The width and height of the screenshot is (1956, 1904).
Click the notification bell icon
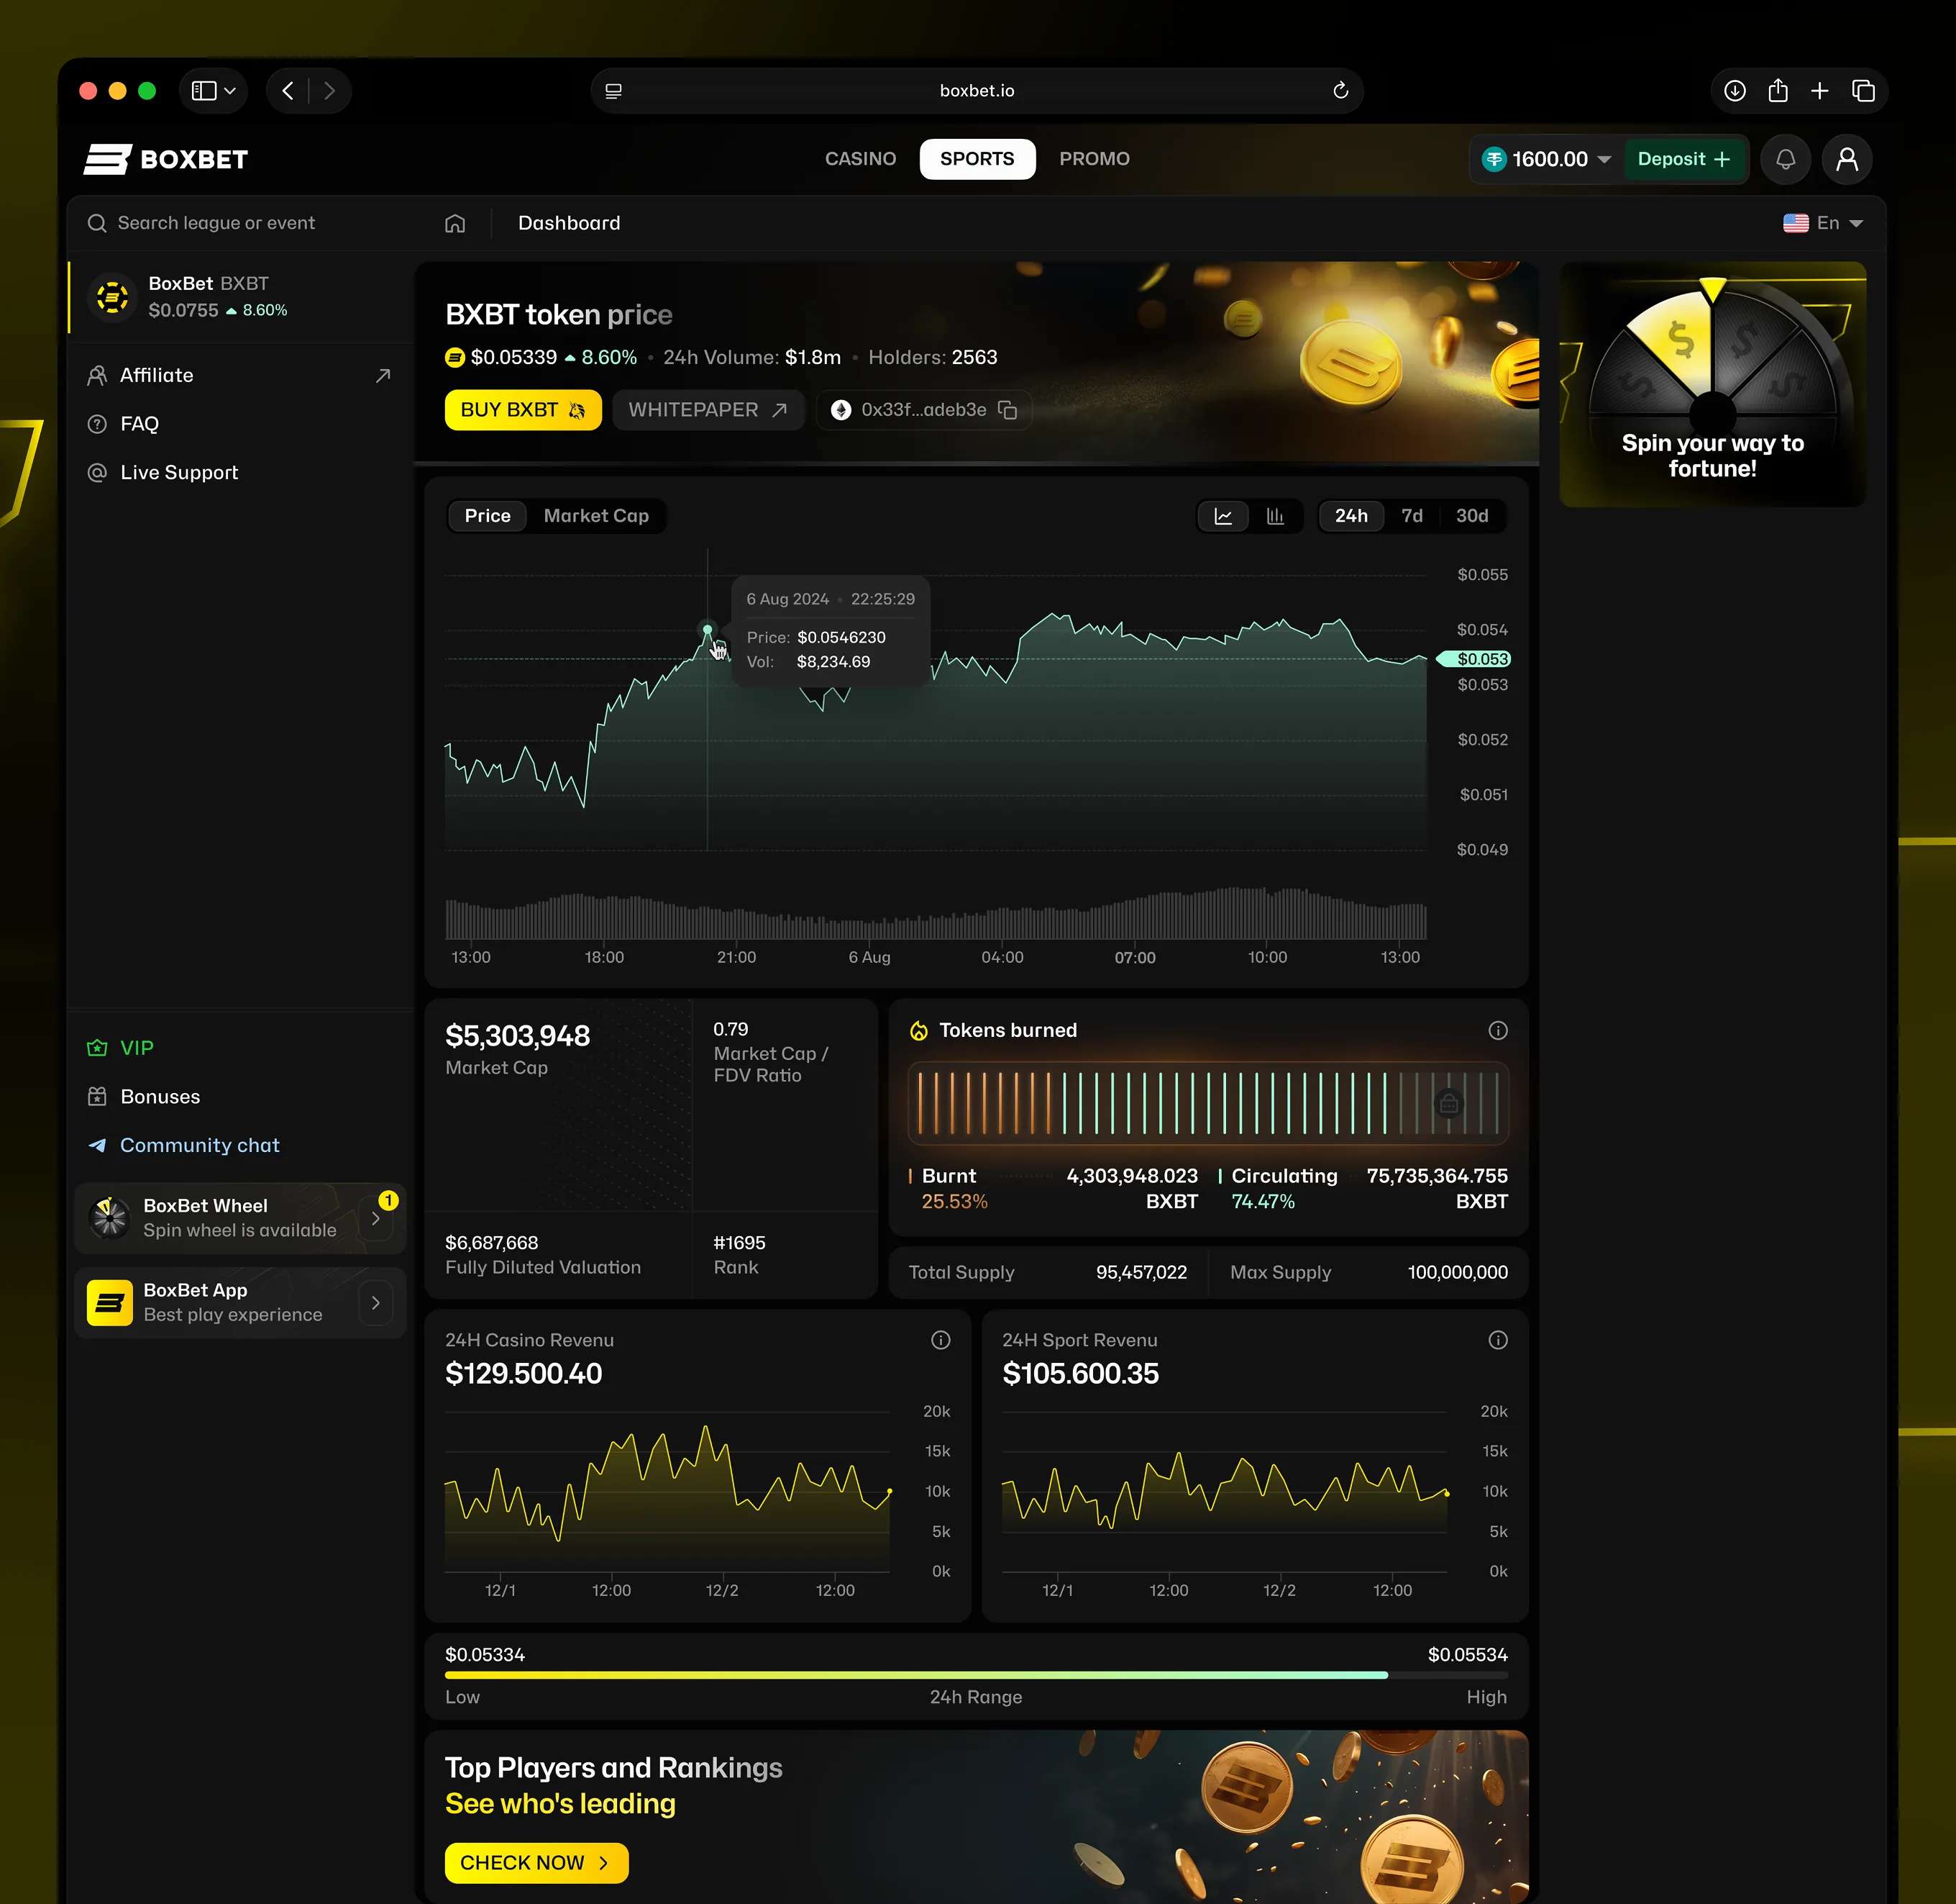tap(1785, 159)
